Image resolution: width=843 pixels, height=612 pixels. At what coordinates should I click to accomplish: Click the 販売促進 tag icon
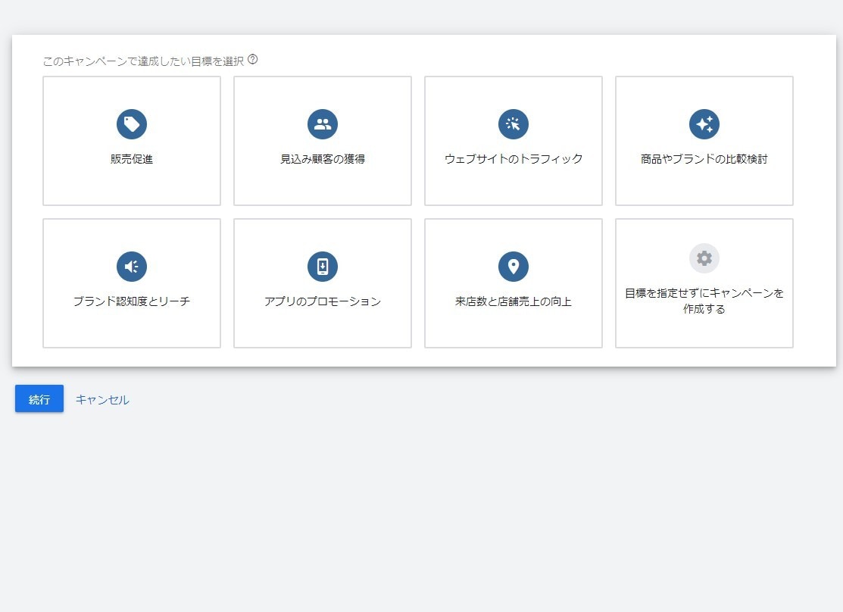pyautogui.click(x=132, y=124)
